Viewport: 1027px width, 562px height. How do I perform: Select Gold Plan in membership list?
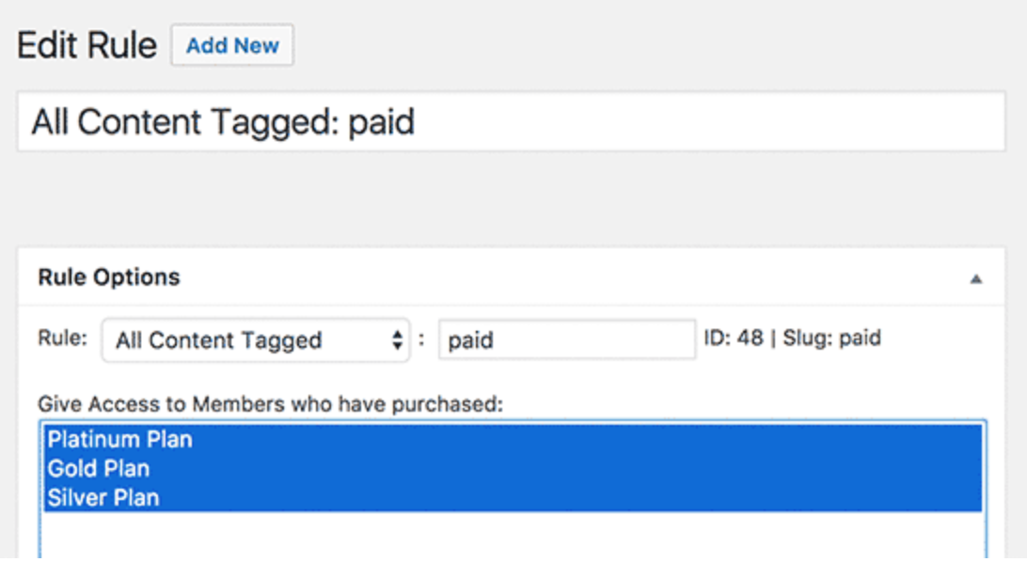point(99,468)
